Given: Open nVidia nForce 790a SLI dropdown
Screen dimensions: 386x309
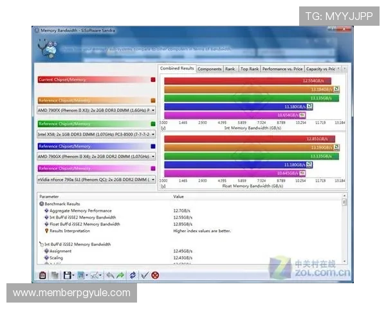Looking at the screenshot, I should [x=96, y=180].
